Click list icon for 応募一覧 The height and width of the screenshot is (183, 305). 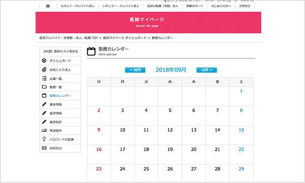tap(44, 79)
